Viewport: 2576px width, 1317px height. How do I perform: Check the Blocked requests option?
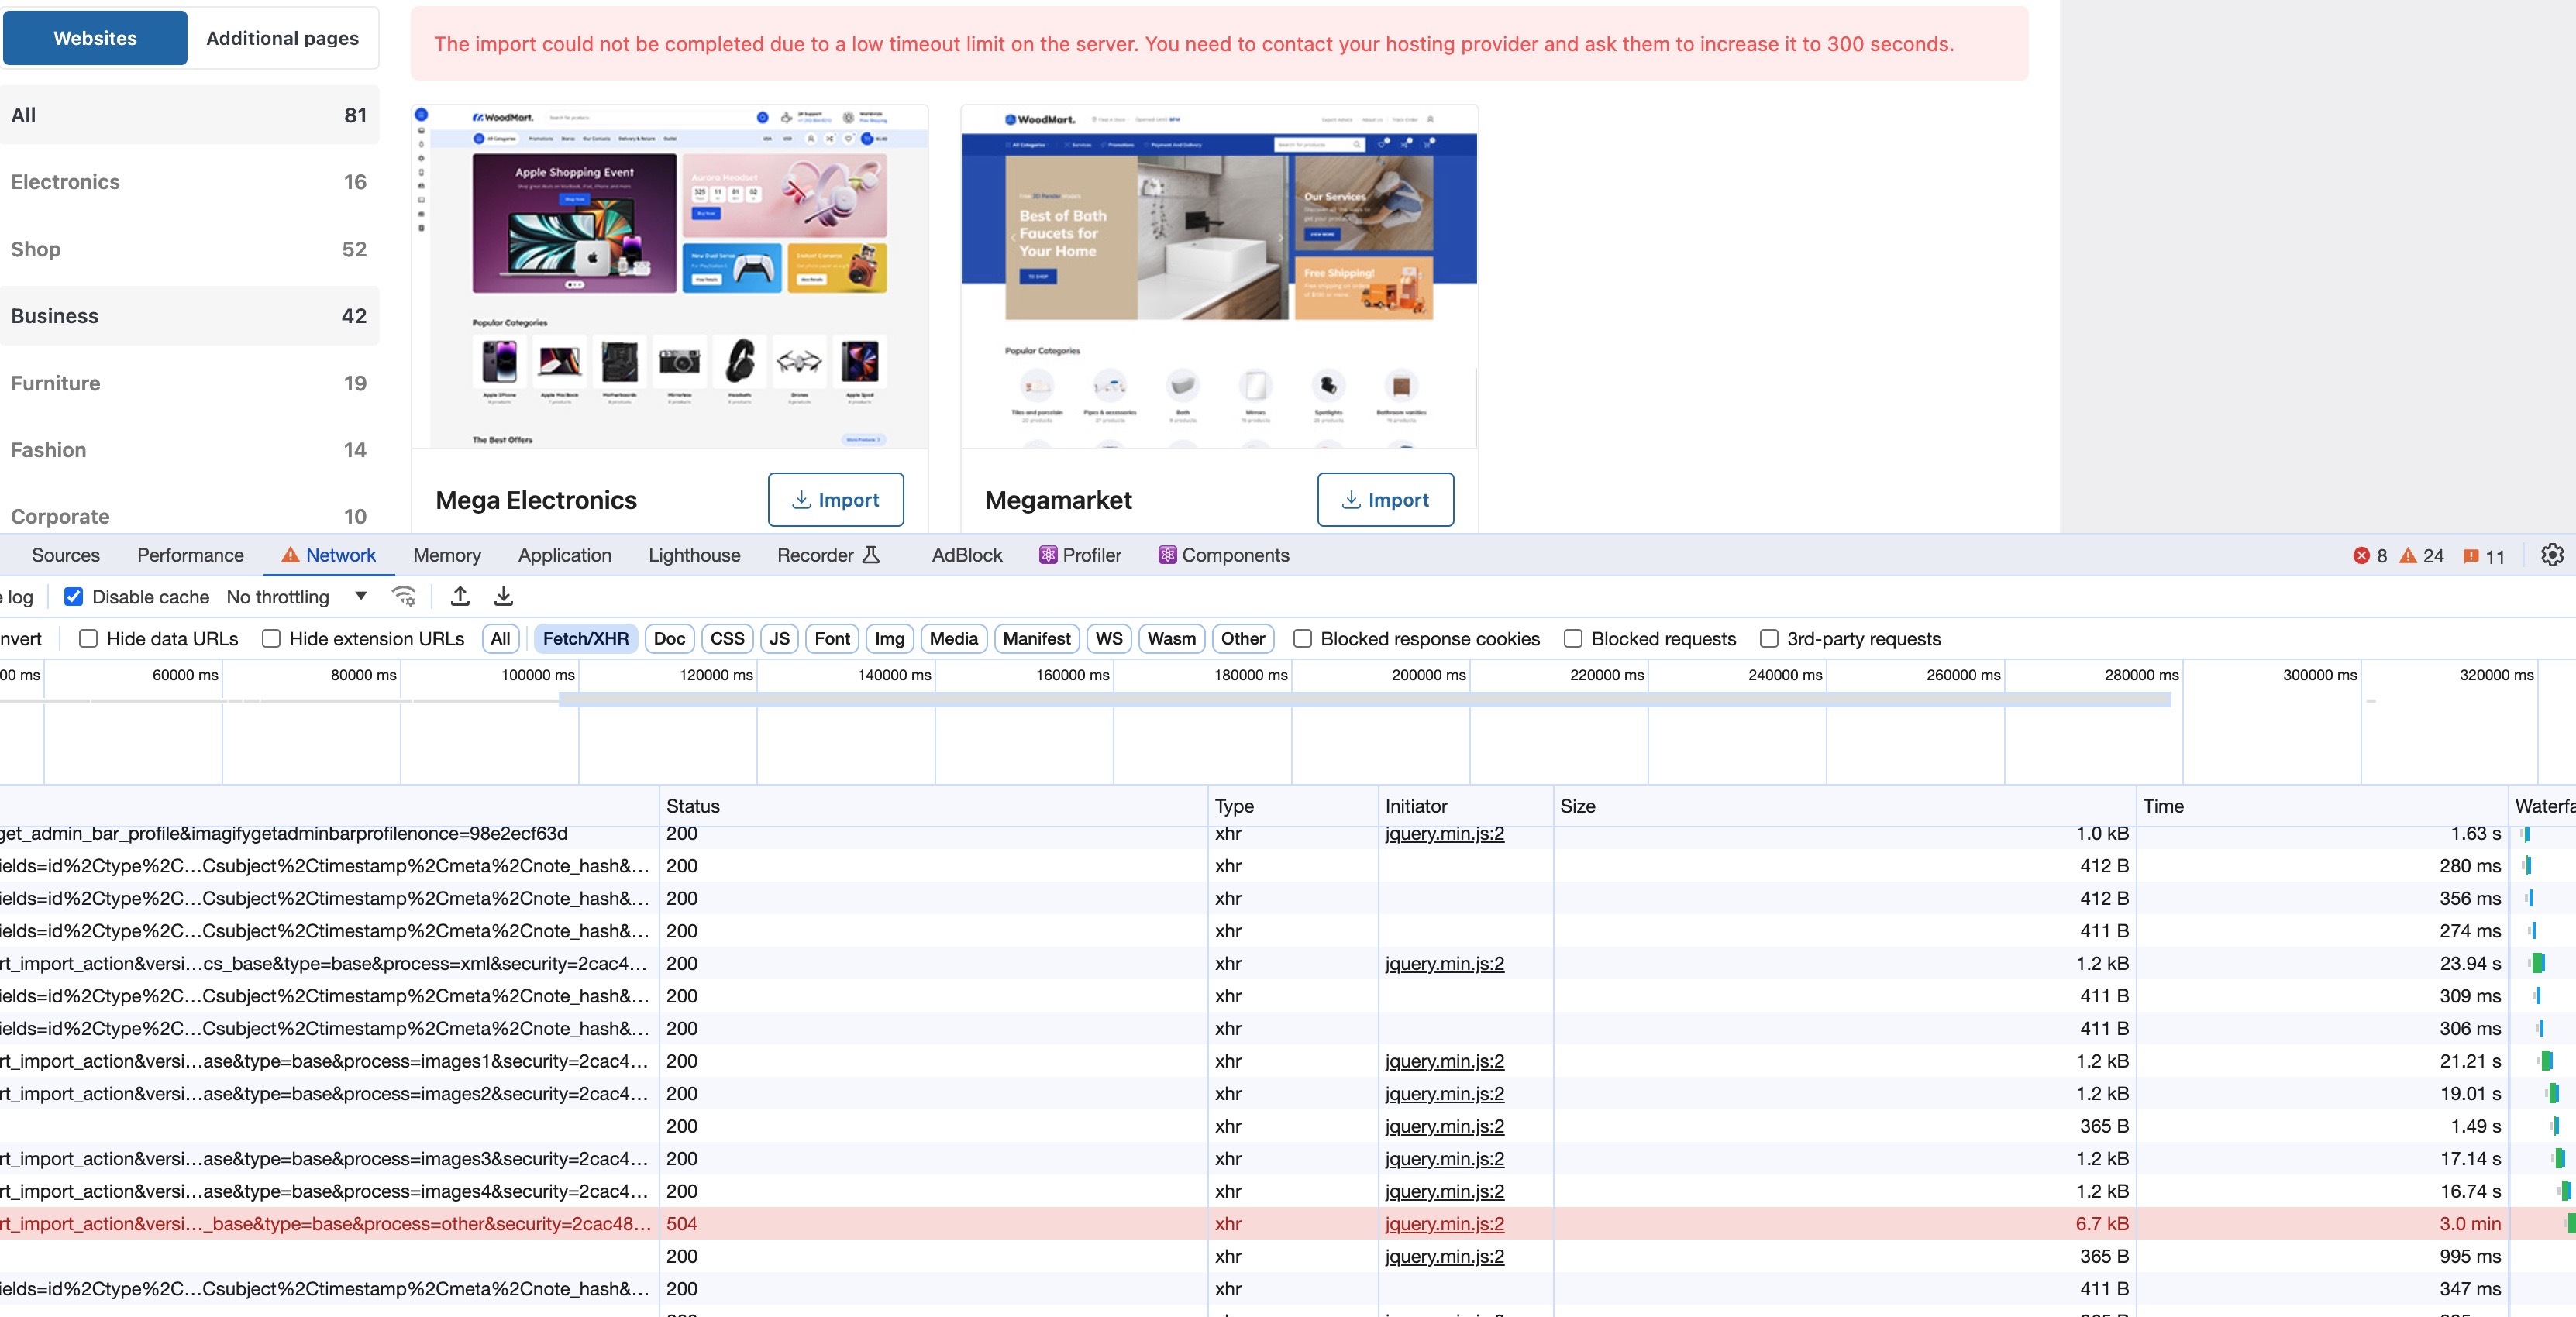coord(1573,639)
